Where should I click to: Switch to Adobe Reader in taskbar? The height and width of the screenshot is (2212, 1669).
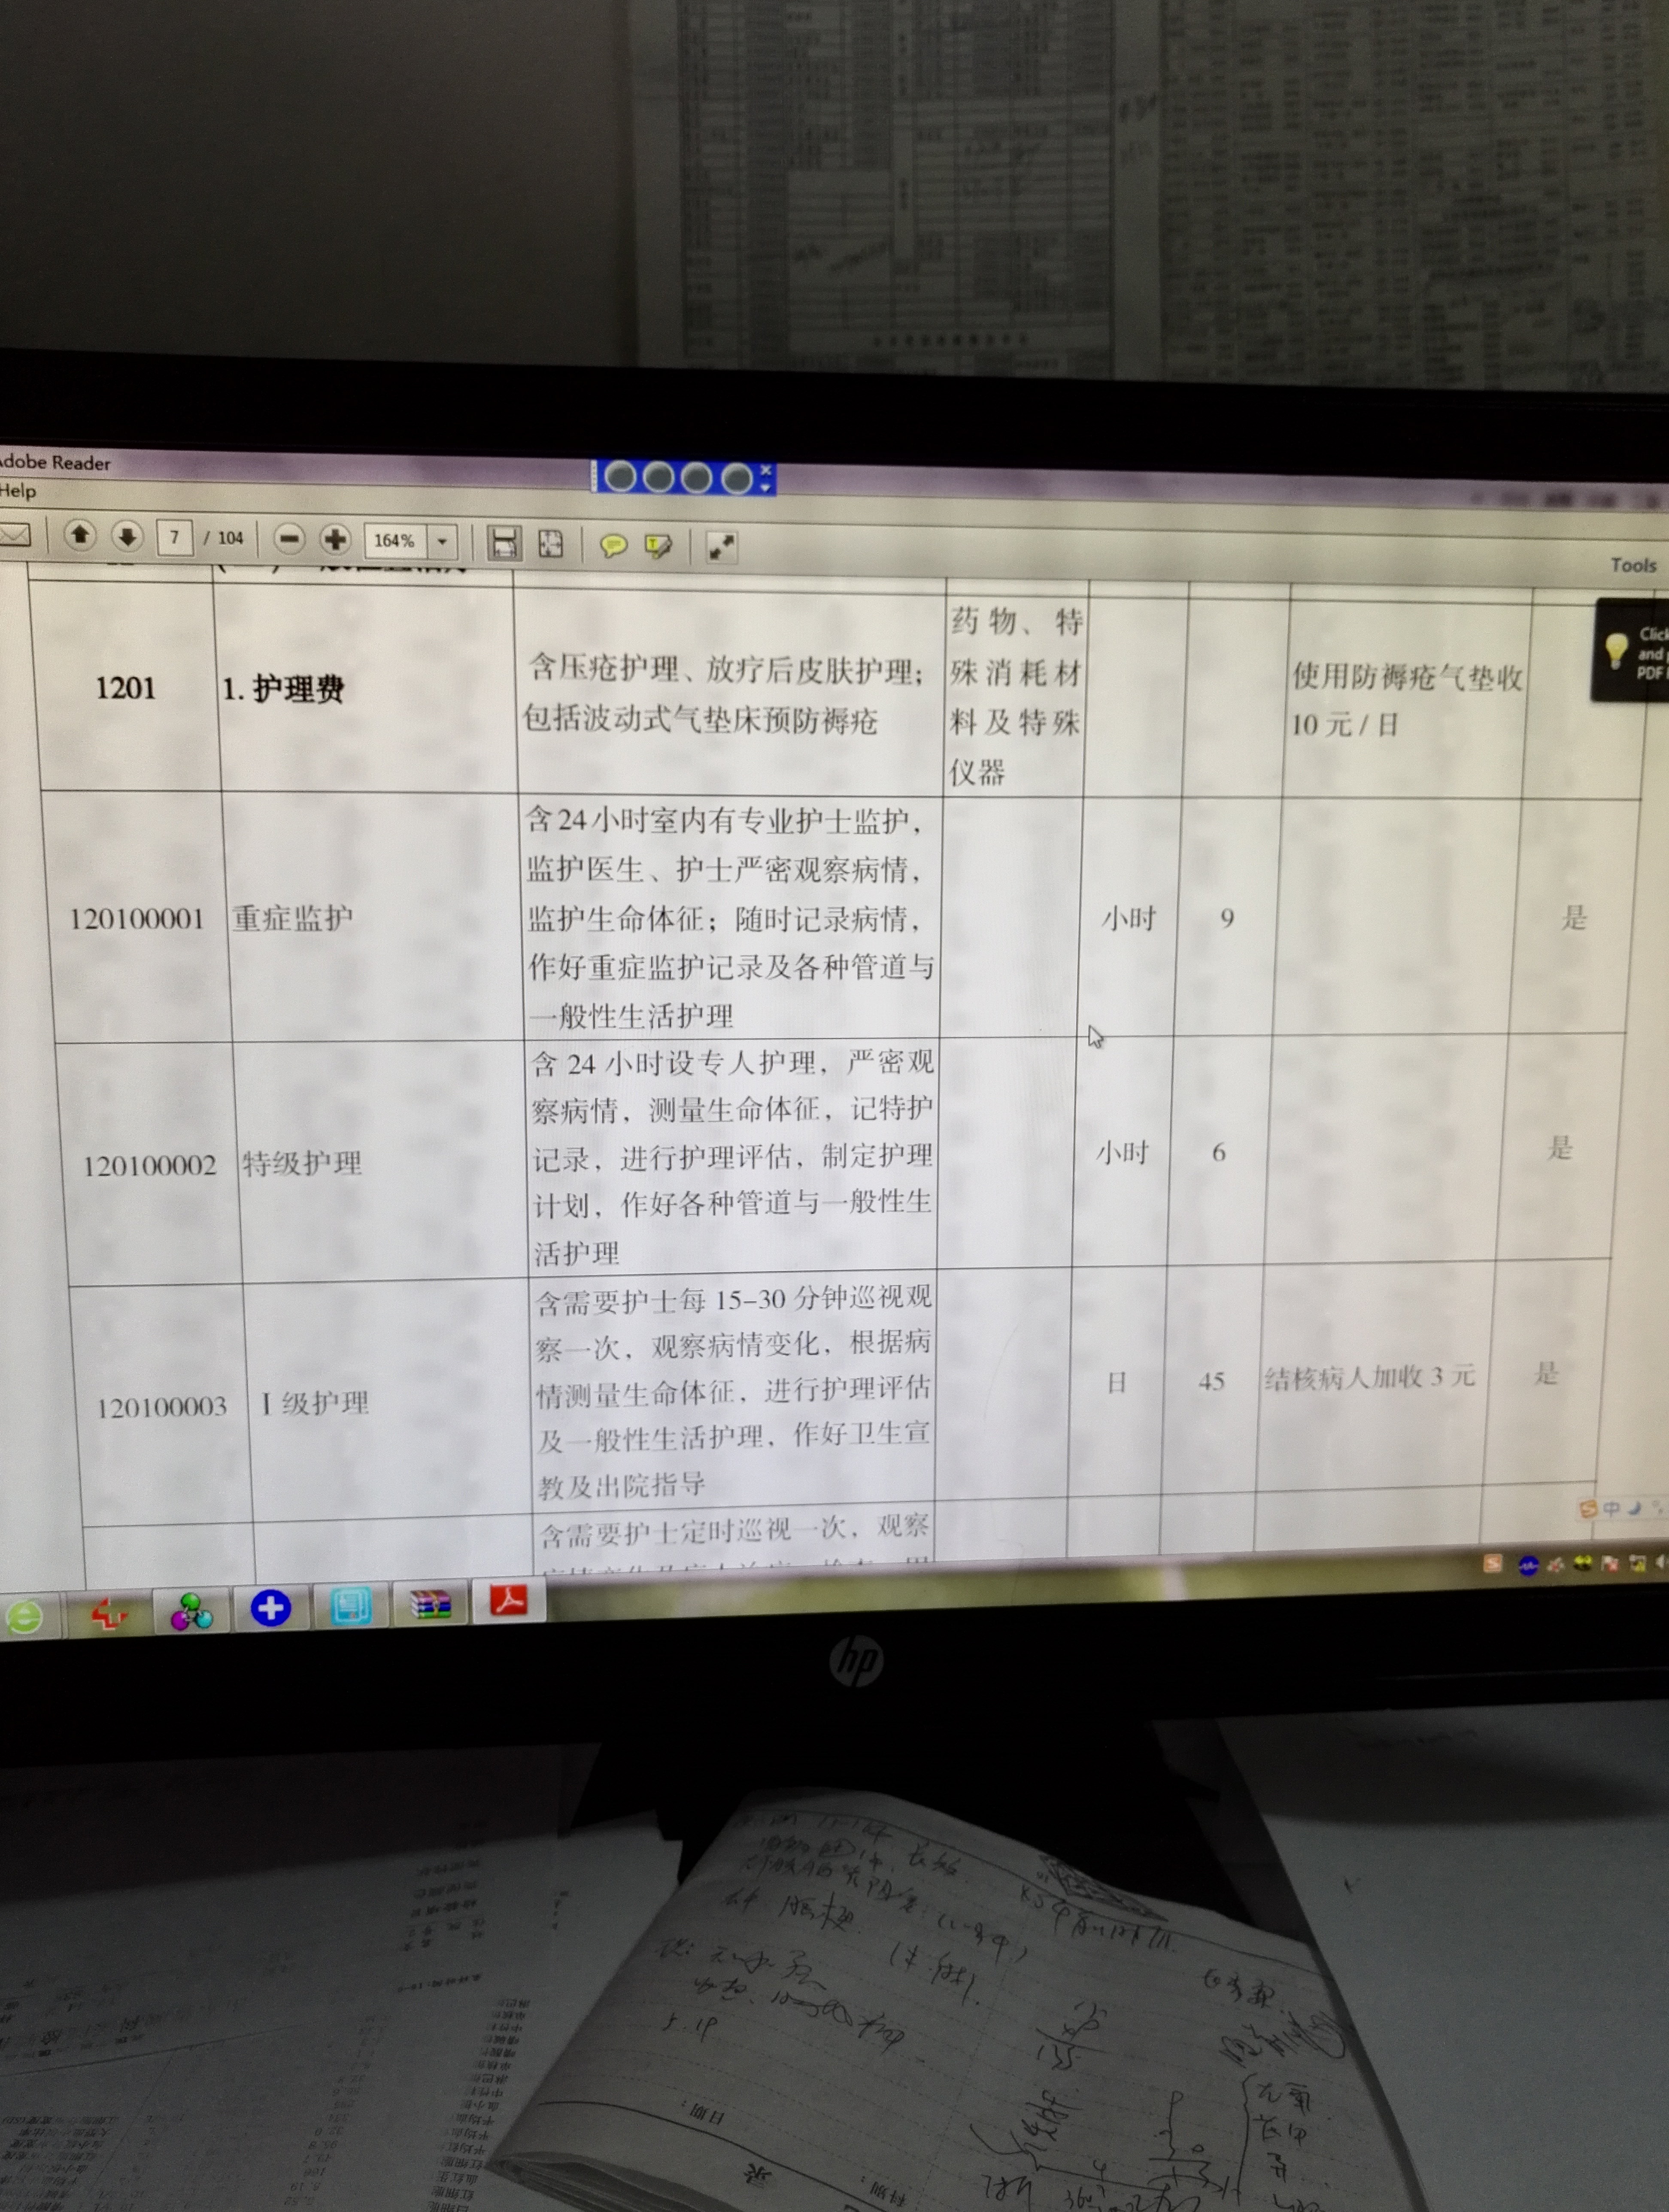click(x=509, y=1601)
